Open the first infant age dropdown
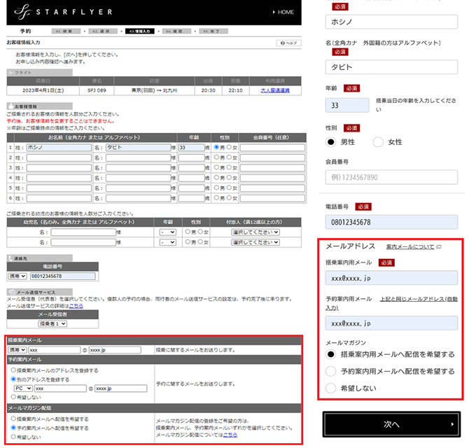This screenshot has height=448, width=469. [x=167, y=232]
